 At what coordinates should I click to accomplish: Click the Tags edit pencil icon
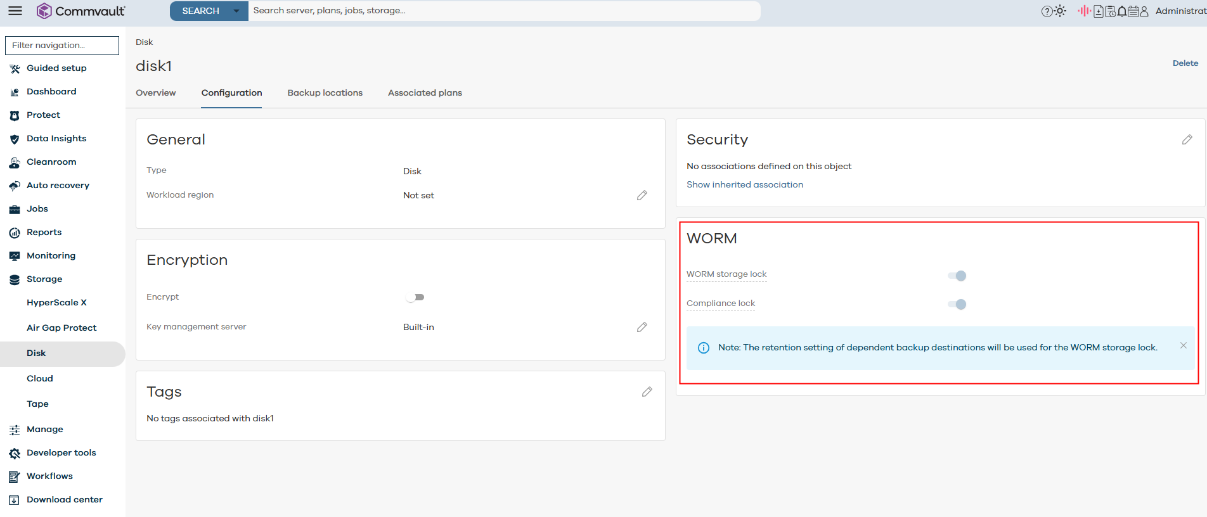pyautogui.click(x=647, y=392)
